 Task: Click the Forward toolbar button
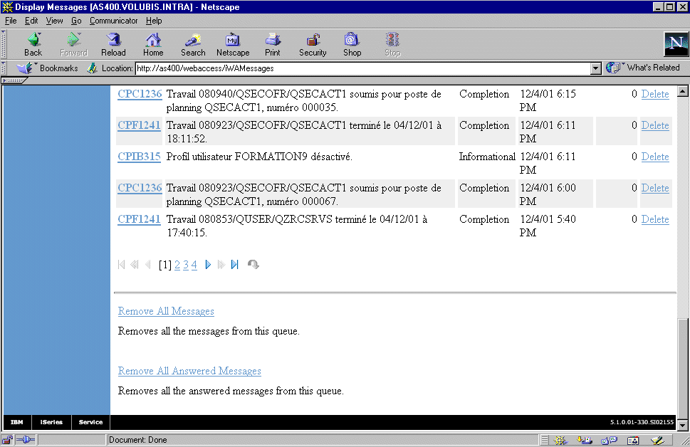pyautogui.click(x=73, y=44)
